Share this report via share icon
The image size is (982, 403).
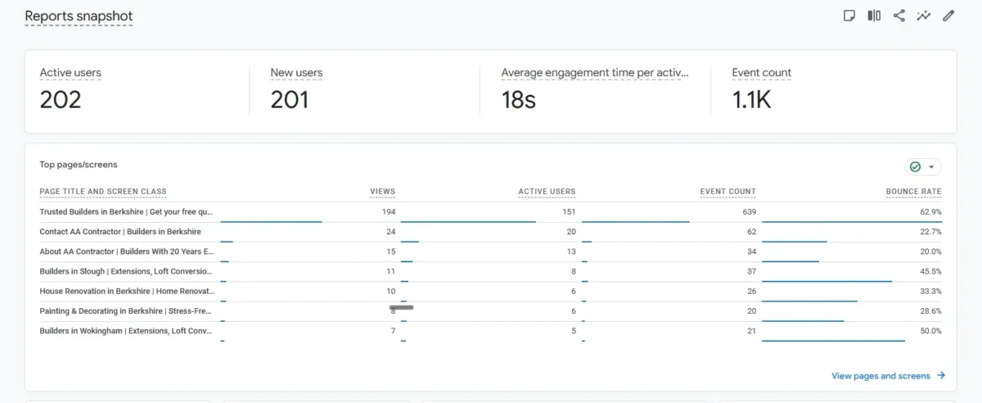pyautogui.click(x=899, y=16)
